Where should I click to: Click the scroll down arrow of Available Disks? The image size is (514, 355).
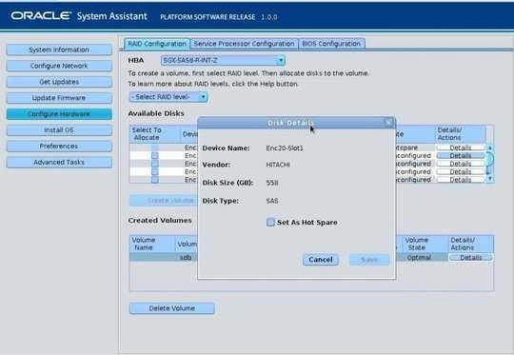pos(490,179)
